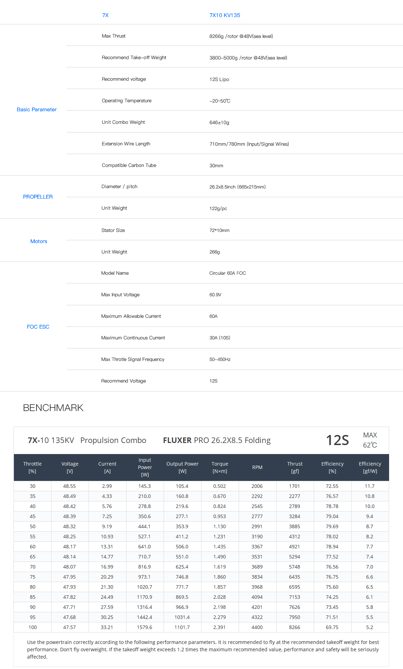Click the Circular 60A FOC model name value
The image size is (403, 669).
point(228,273)
